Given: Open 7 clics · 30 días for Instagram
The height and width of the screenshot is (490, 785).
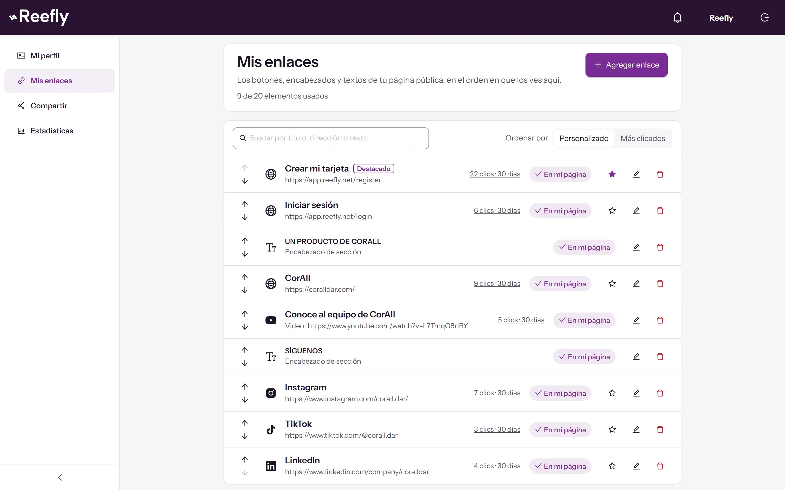Looking at the screenshot, I should 497,393.
